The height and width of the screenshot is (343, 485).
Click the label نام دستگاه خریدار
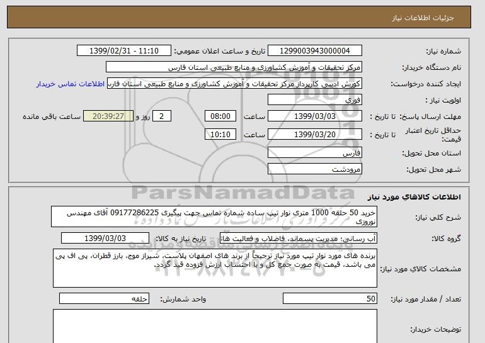pyautogui.click(x=431, y=68)
